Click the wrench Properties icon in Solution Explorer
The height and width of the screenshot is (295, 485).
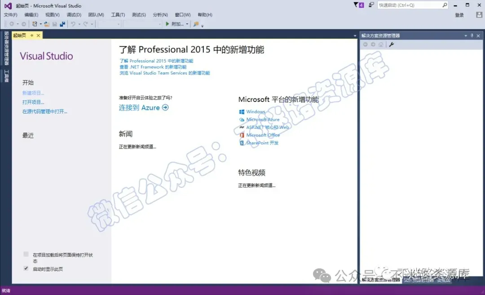(391, 44)
